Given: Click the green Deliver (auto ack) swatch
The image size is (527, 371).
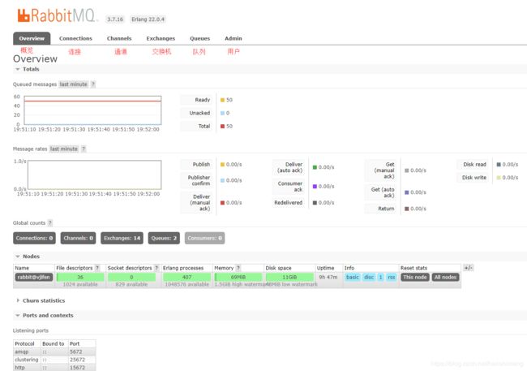Looking at the screenshot, I should pyautogui.click(x=315, y=167).
